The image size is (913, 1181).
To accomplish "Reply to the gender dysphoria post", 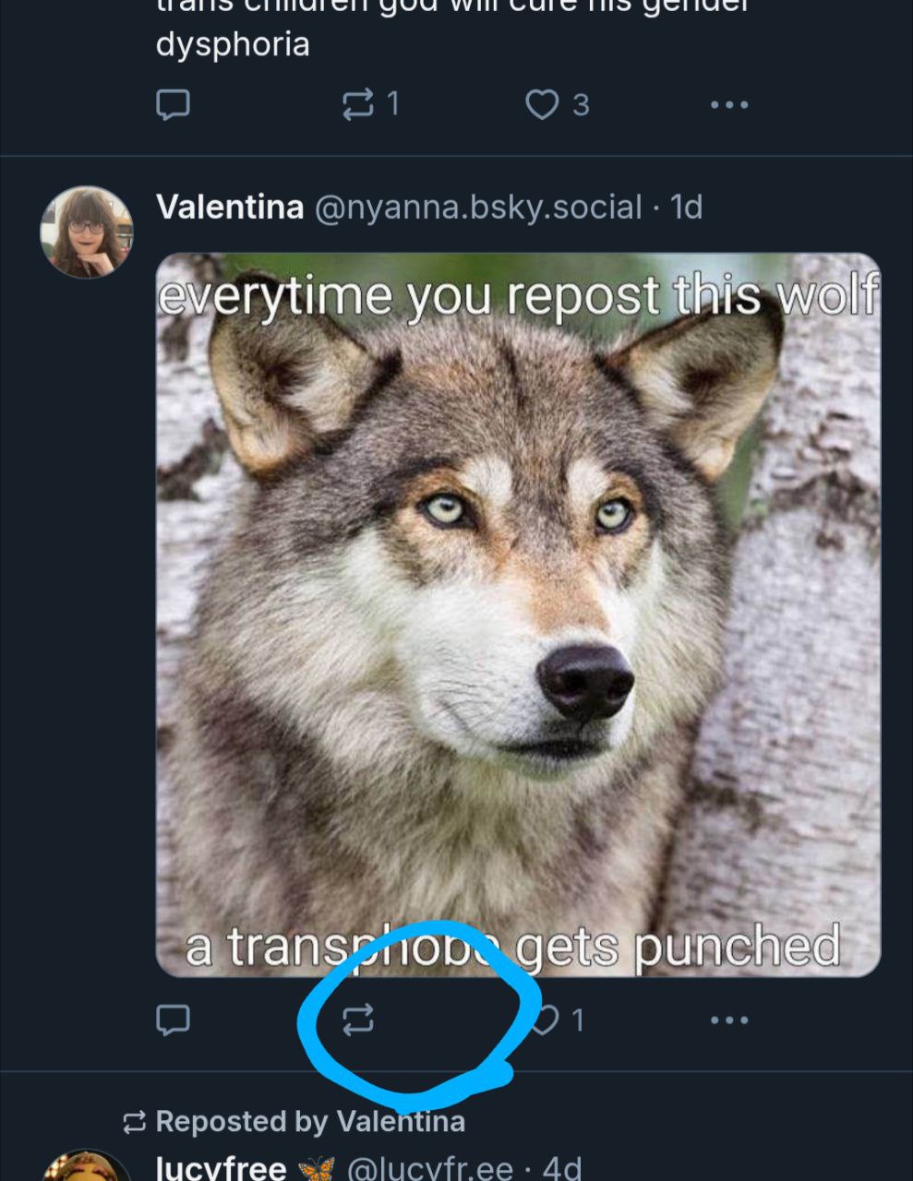I will (173, 104).
